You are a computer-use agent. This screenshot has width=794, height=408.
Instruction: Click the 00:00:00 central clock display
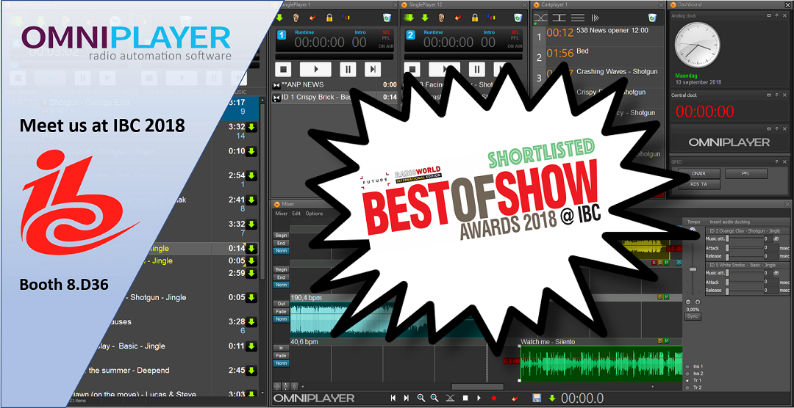coord(705,112)
